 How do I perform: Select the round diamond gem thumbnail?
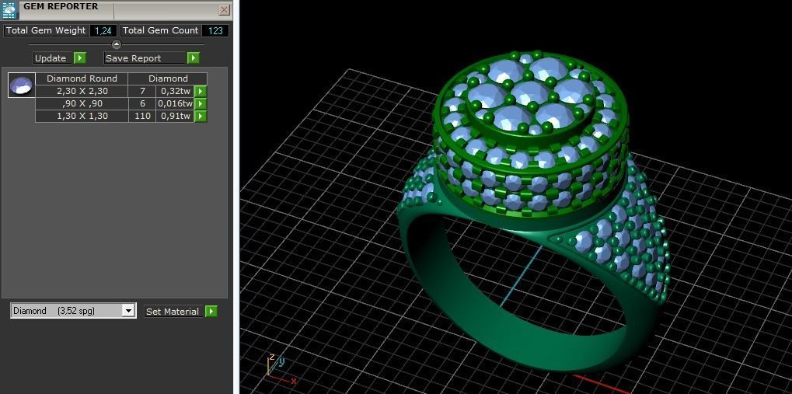pyautogui.click(x=22, y=85)
